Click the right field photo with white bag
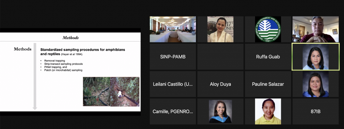This screenshot has width=344, height=129. pos(125,91)
